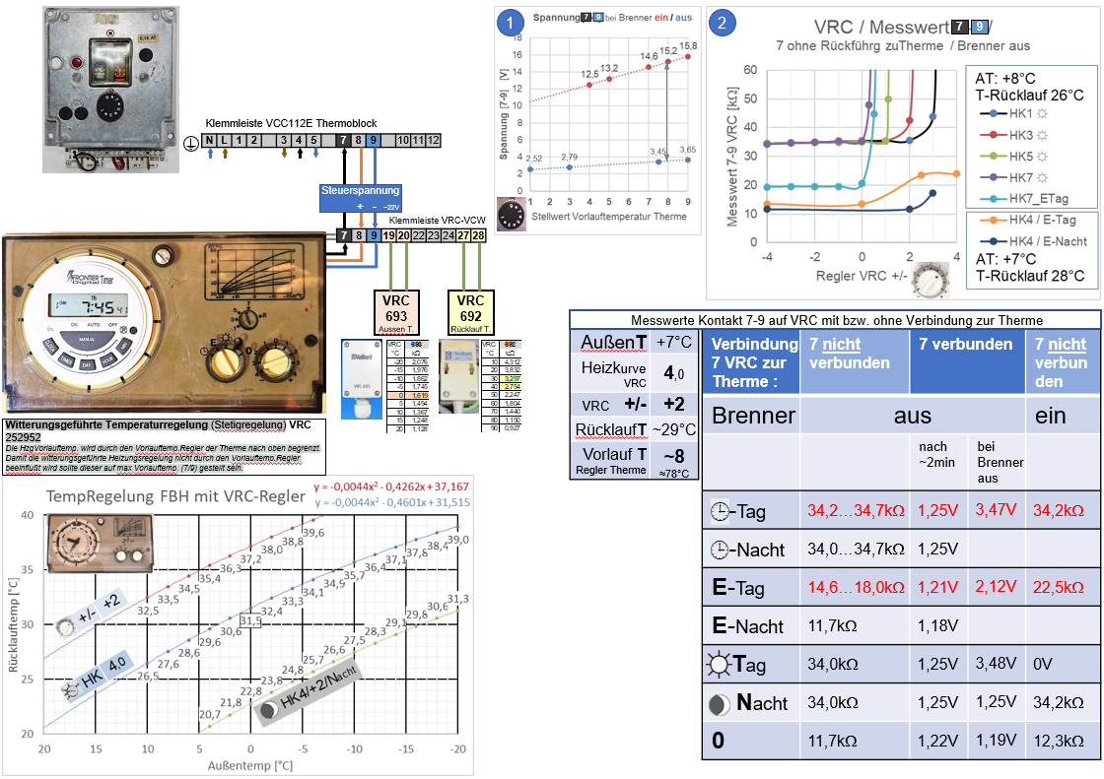Select terminal 28 on the VRC-VCW strip
The width and height of the screenshot is (1104, 779).
(x=479, y=235)
